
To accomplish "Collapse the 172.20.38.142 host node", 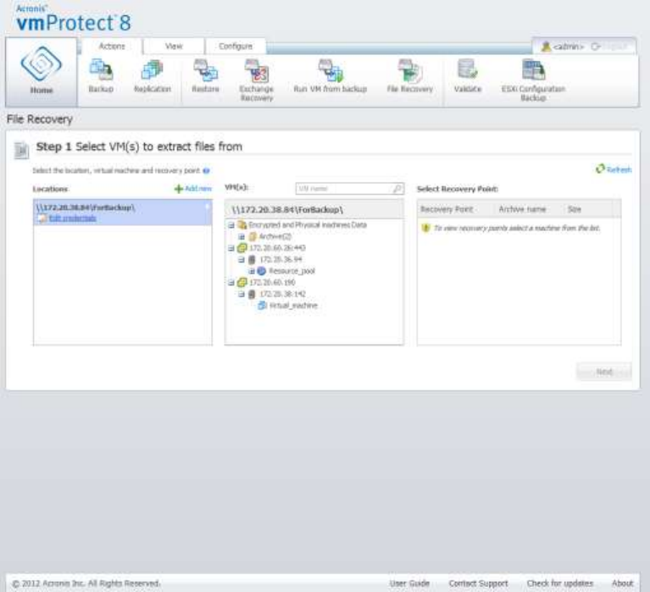I will [x=242, y=294].
